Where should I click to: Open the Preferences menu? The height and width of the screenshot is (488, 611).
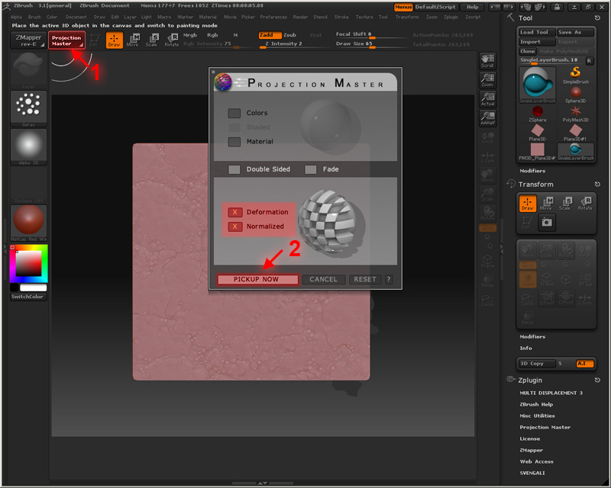(273, 17)
